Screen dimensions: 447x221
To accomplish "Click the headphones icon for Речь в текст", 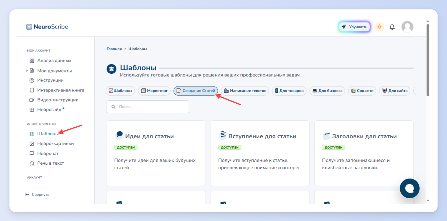I will pyautogui.click(x=32, y=163).
